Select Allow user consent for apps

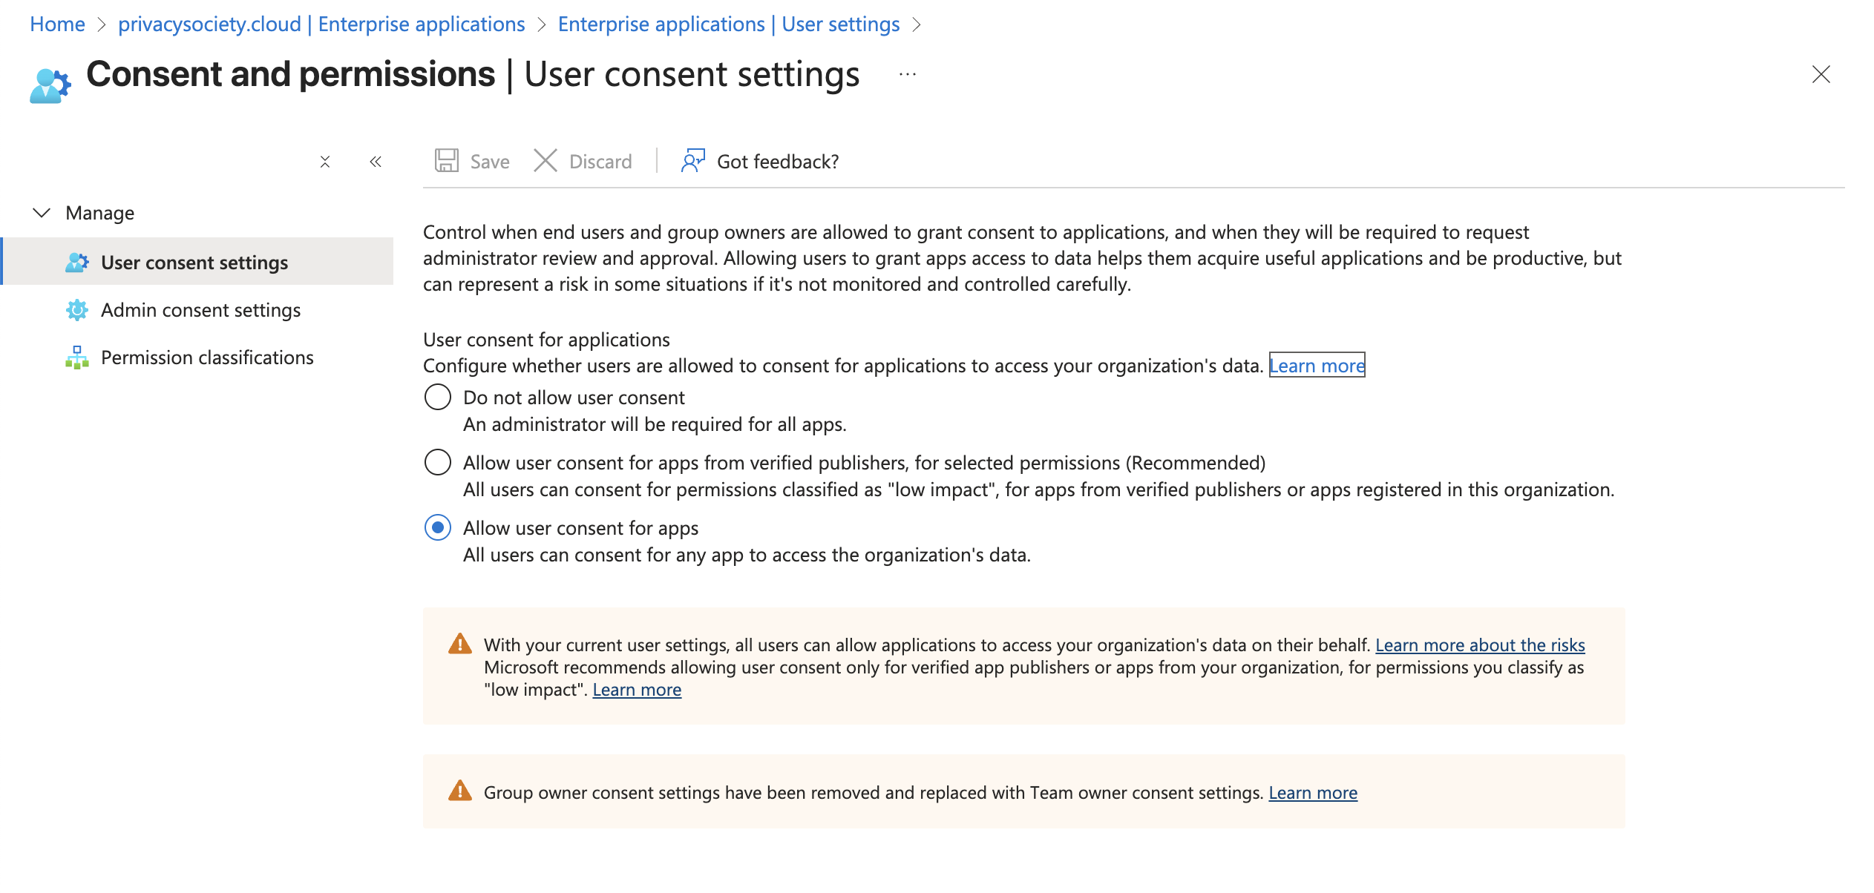pyautogui.click(x=438, y=528)
